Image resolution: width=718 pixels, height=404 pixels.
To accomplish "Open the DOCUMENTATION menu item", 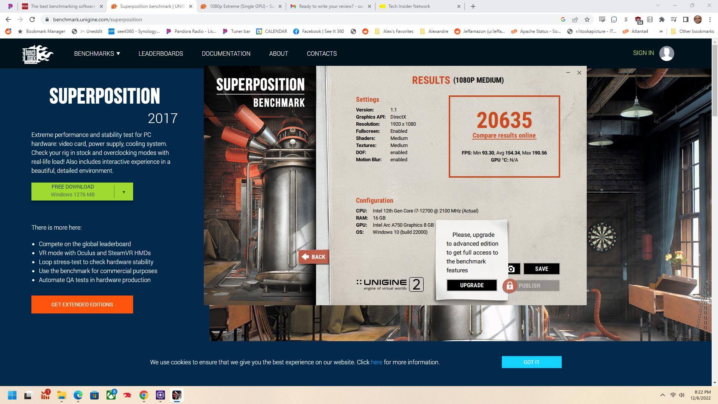I will tap(226, 53).
